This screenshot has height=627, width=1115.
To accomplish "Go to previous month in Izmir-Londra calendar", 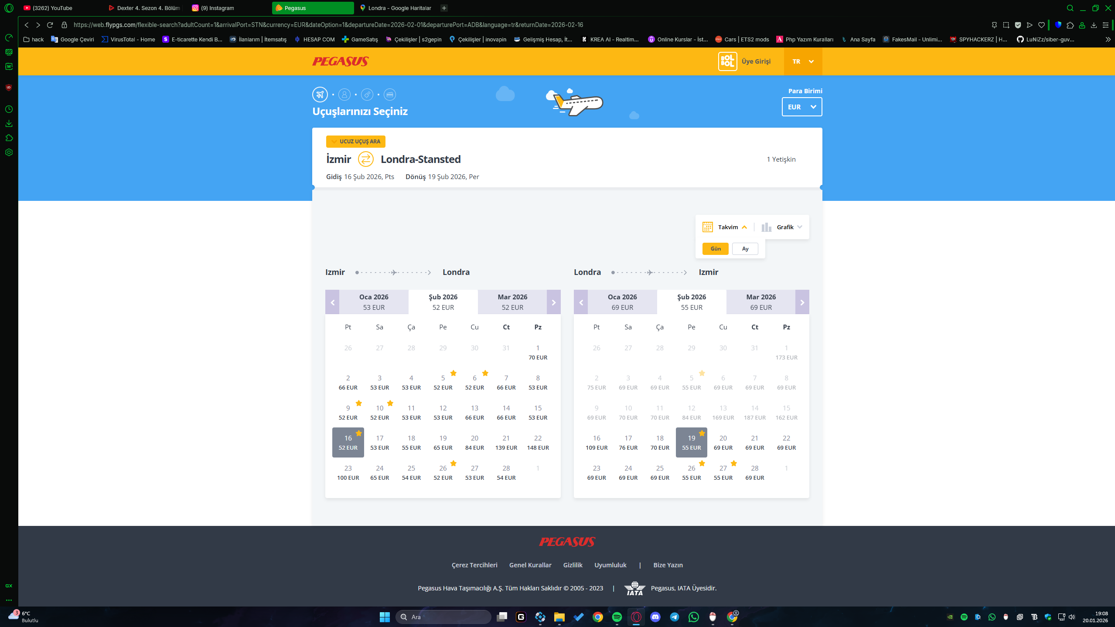I will (x=332, y=302).
